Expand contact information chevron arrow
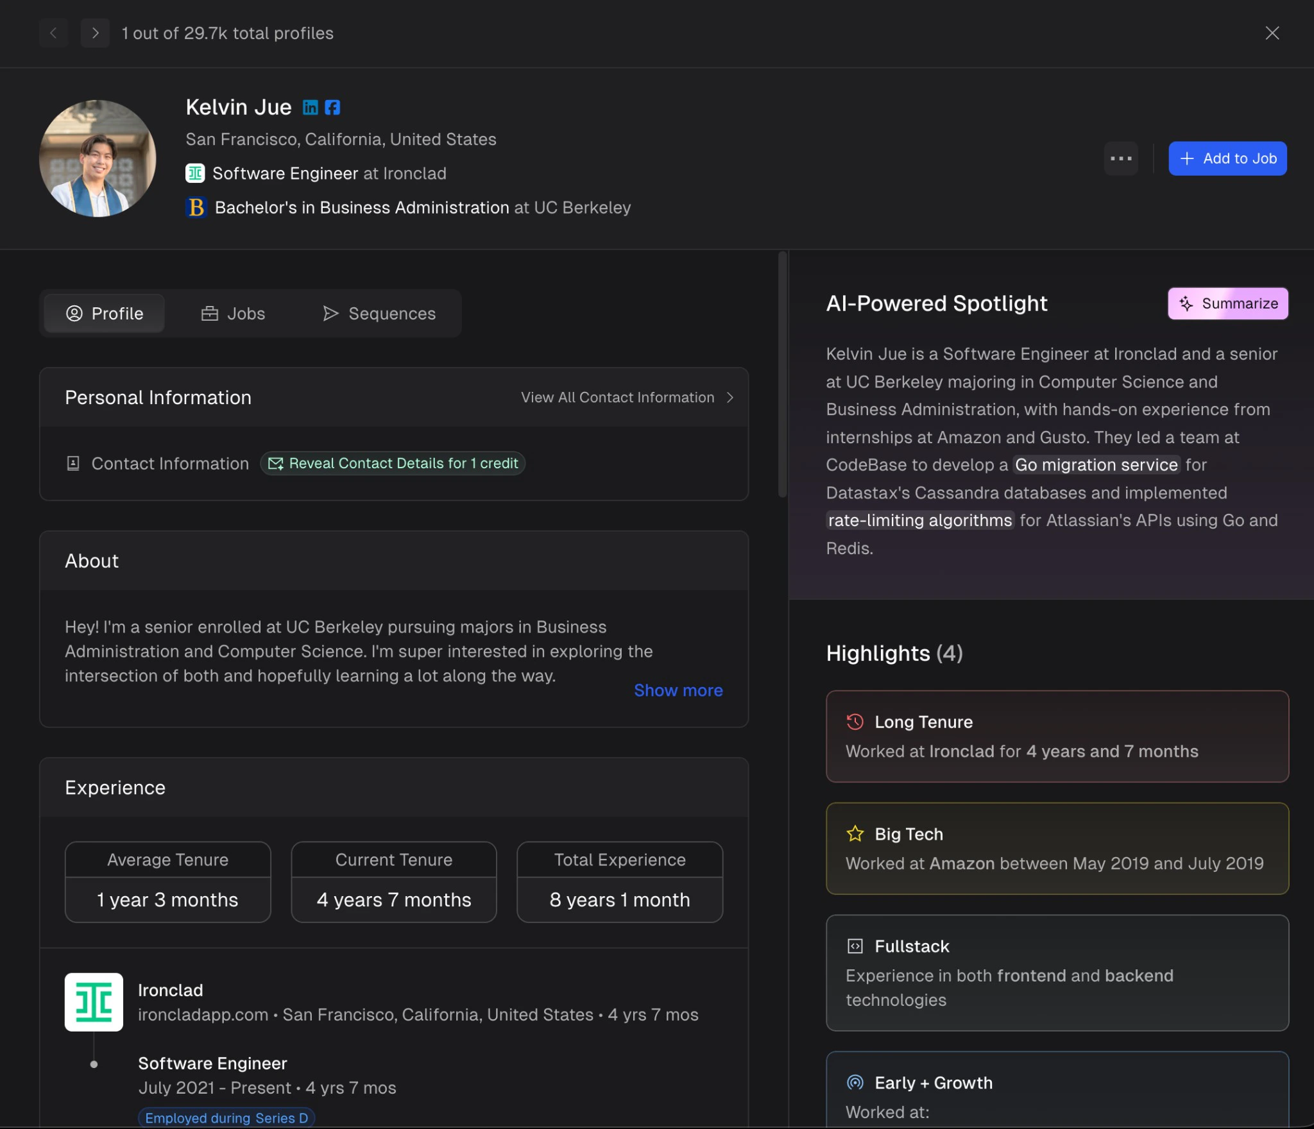Screen dimensions: 1314x1129 (730, 397)
